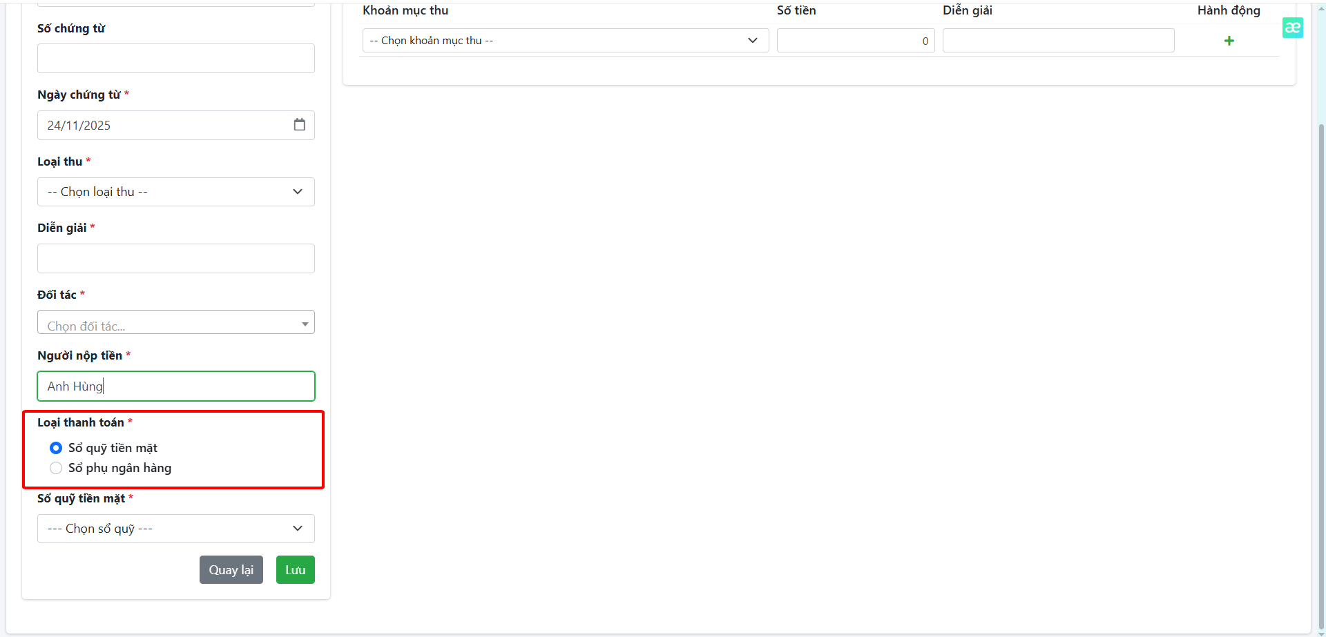Expand the Loại thu dropdown
1326x637 pixels.
[175, 192]
